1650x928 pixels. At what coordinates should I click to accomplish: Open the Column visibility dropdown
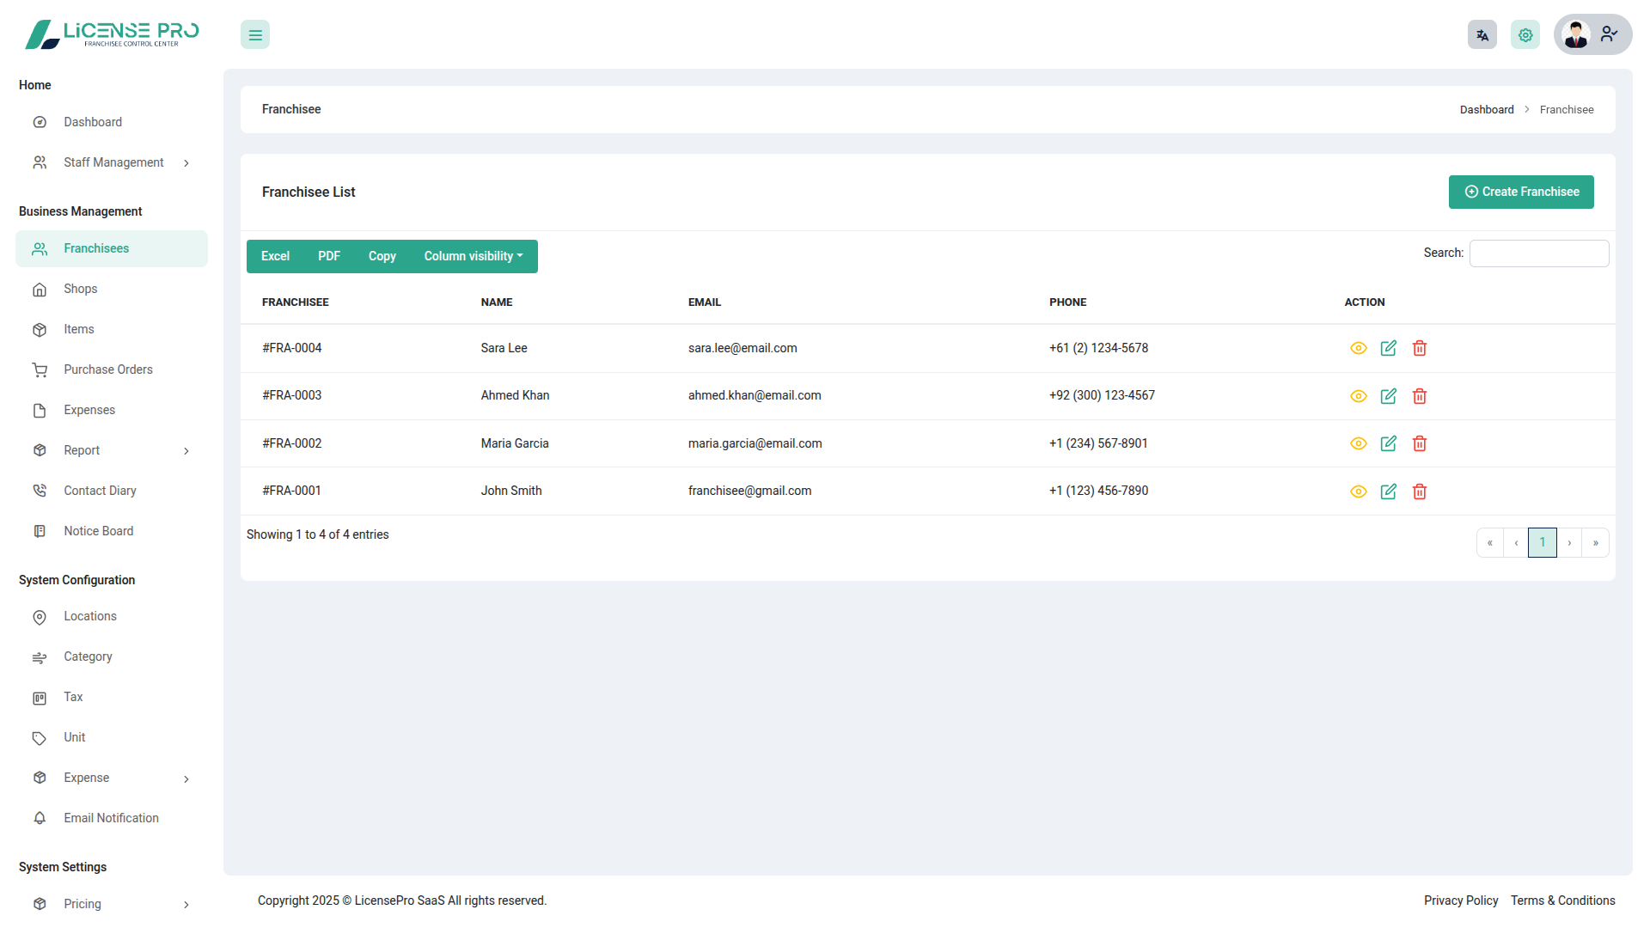tap(473, 256)
